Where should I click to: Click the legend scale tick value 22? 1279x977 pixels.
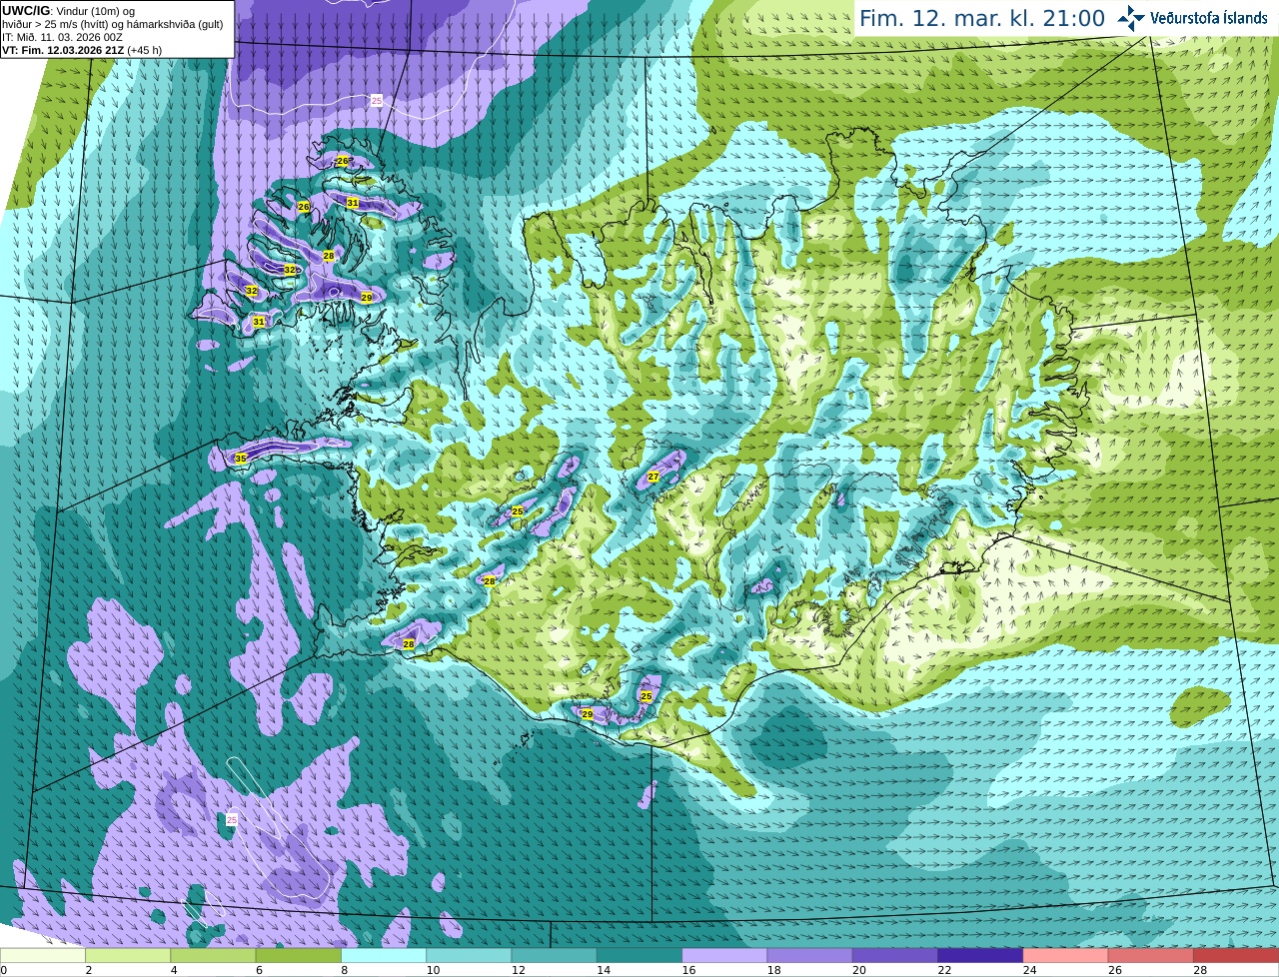943,970
